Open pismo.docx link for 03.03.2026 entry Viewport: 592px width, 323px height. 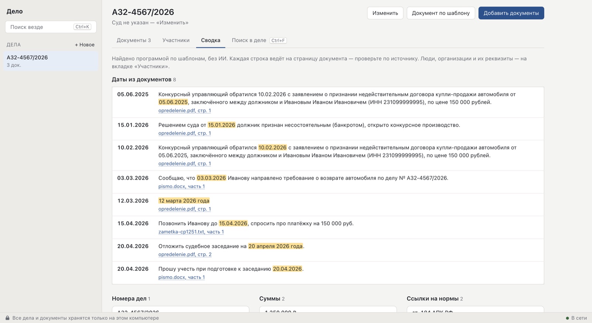coord(182,186)
